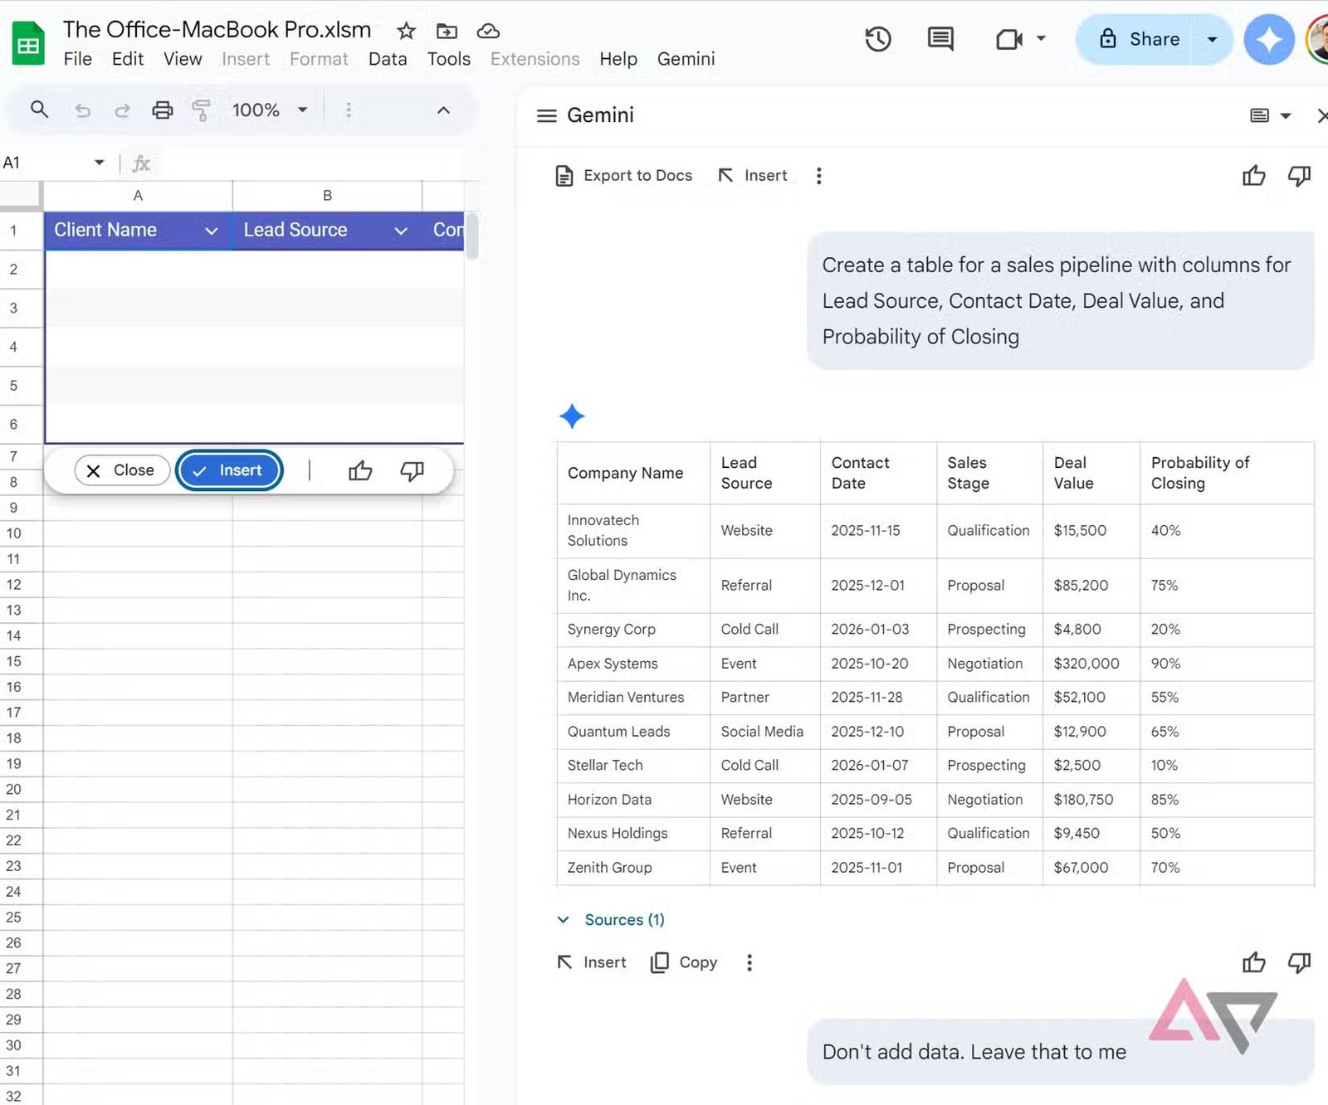Screen dimensions: 1328x1105
Task: Open in-sheet search with magnifier icon
Action: [x=39, y=110]
